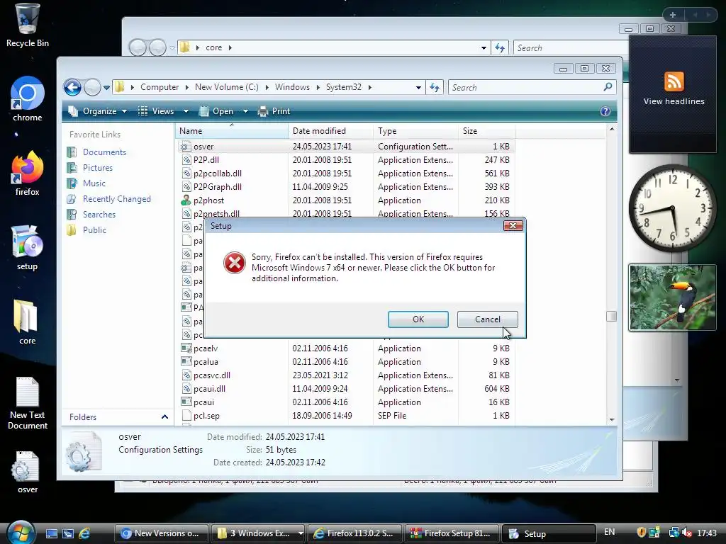The width and height of the screenshot is (726, 544).
Task: Expand the arrow after Windows in breadcrumb
Action: (318, 87)
